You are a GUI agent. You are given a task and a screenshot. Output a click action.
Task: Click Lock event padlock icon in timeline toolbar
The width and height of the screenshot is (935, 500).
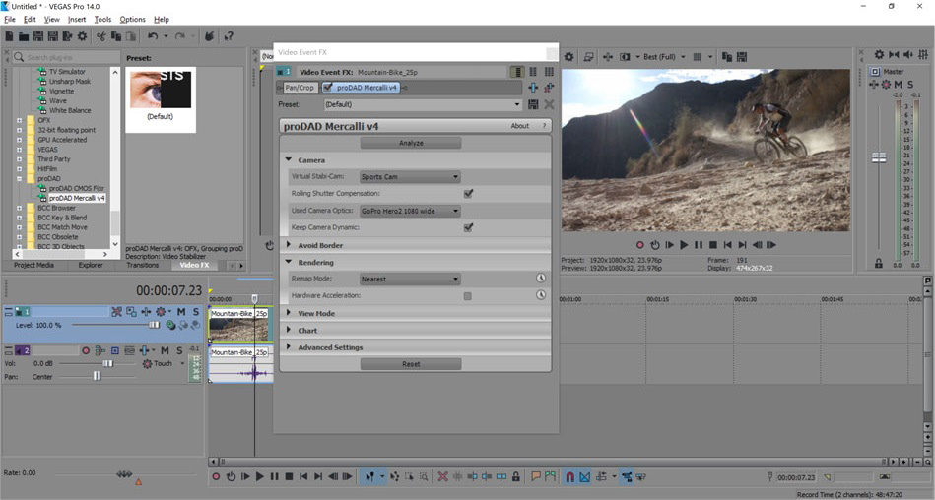(x=516, y=476)
